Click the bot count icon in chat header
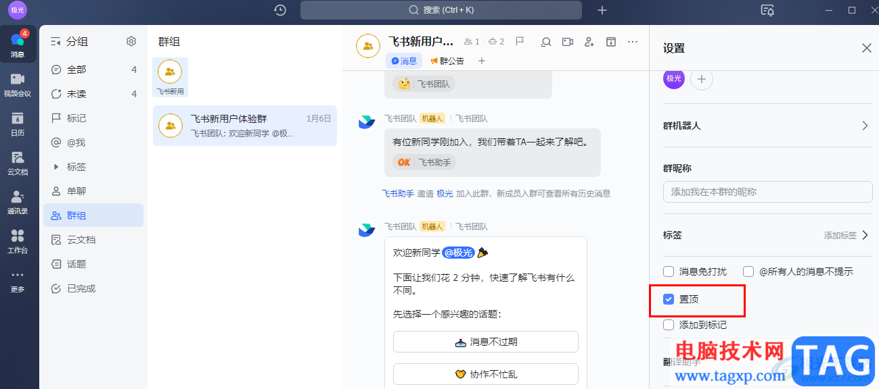879x389 pixels. tap(497, 42)
